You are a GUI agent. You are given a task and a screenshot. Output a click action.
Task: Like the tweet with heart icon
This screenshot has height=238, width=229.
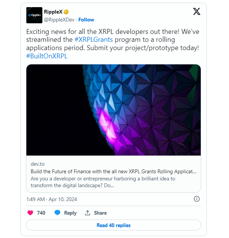pyautogui.click(x=31, y=213)
